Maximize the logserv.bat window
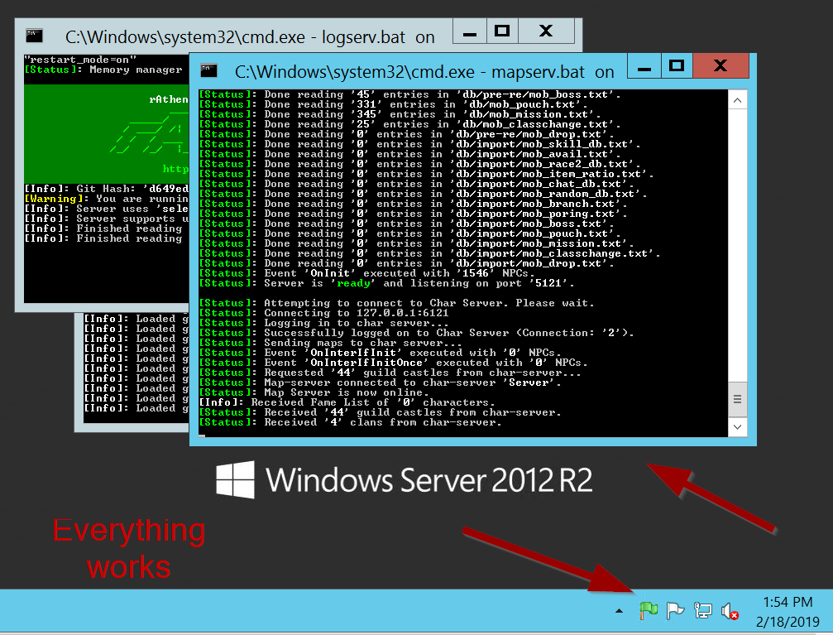Viewport: 833px width, 635px height. click(x=502, y=31)
